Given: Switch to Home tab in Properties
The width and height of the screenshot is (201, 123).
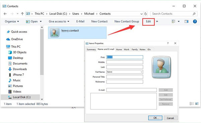Looking at the screenshot, I should [119, 50].
